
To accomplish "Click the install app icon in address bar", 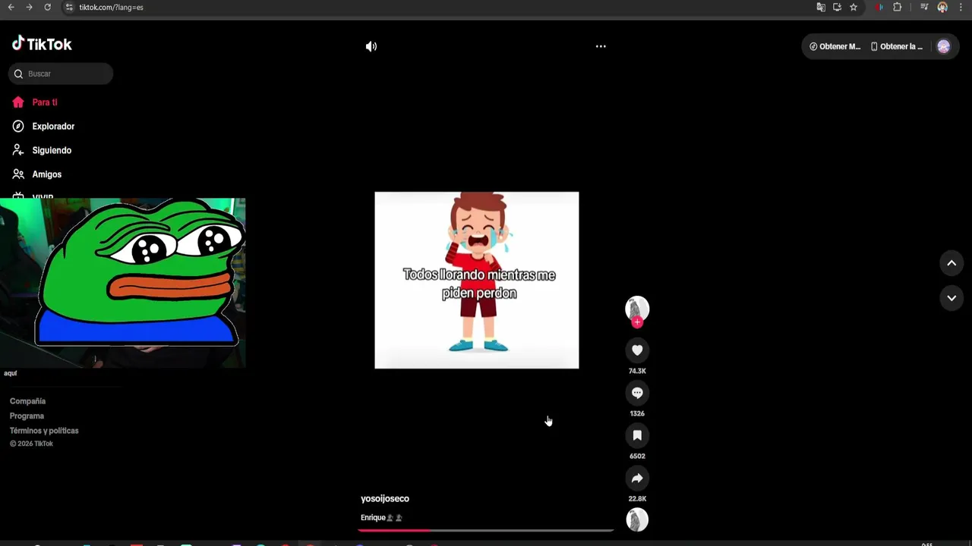I will [837, 7].
